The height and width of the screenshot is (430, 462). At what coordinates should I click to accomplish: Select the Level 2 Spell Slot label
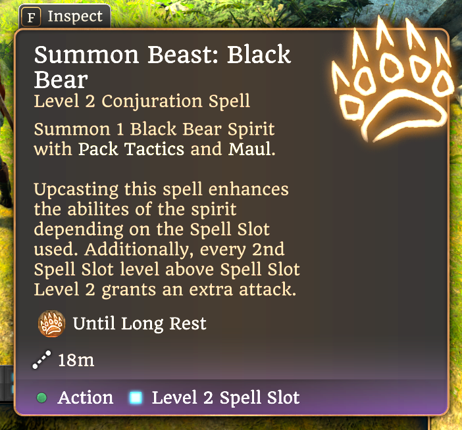pos(225,398)
